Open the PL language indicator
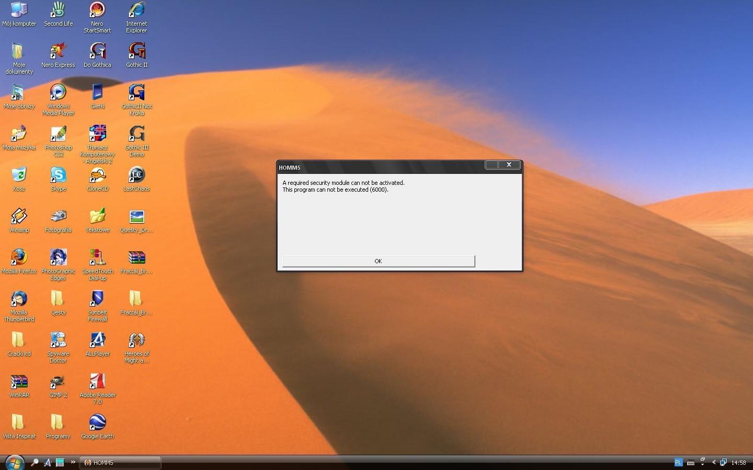This screenshot has width=753, height=470. [678, 462]
